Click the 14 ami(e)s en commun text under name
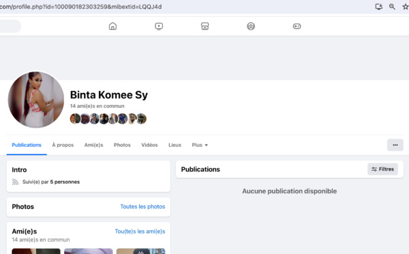 [x=97, y=106]
